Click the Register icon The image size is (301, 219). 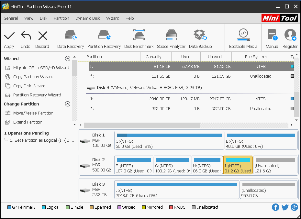tap(290, 37)
